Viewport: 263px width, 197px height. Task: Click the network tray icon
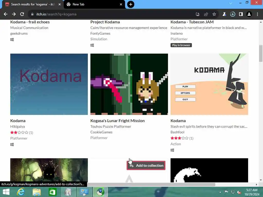(233, 192)
